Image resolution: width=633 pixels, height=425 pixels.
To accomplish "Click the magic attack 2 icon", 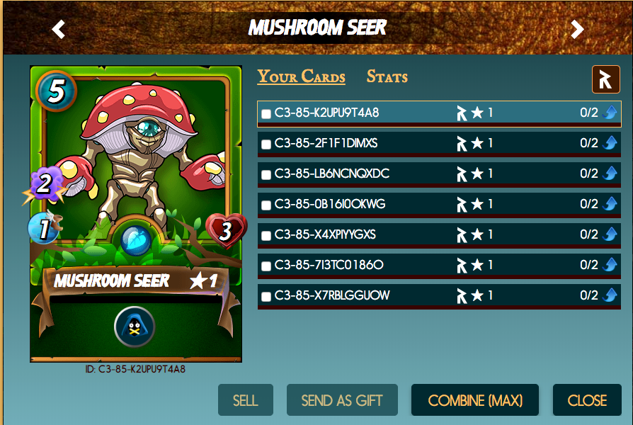I will (x=45, y=184).
